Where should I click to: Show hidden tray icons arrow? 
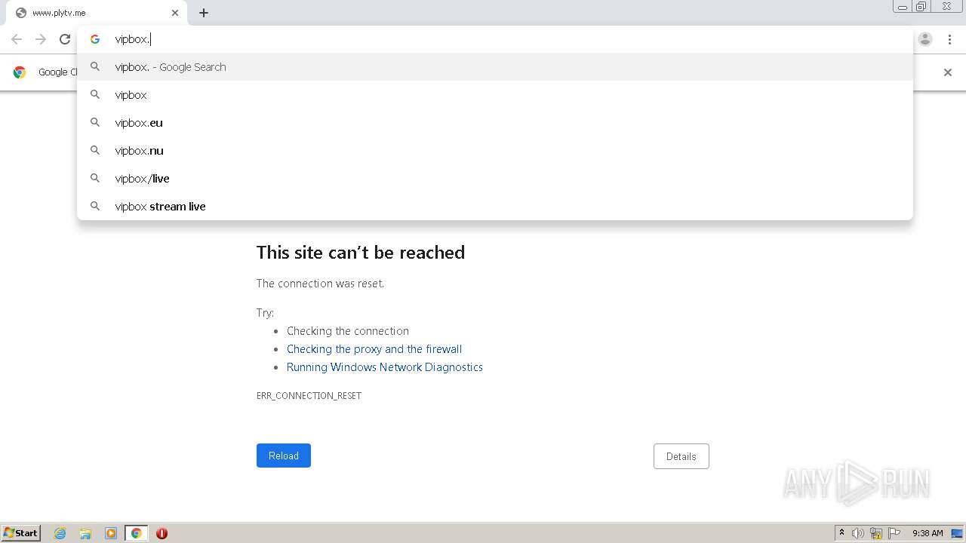coord(841,533)
